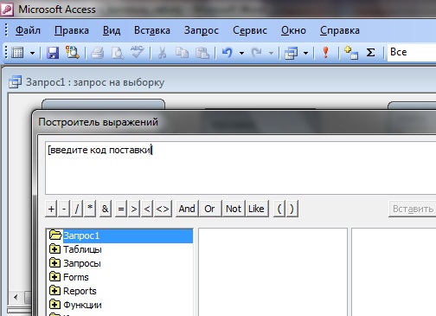
Task: Open the Вставка menu
Action: coord(152,30)
